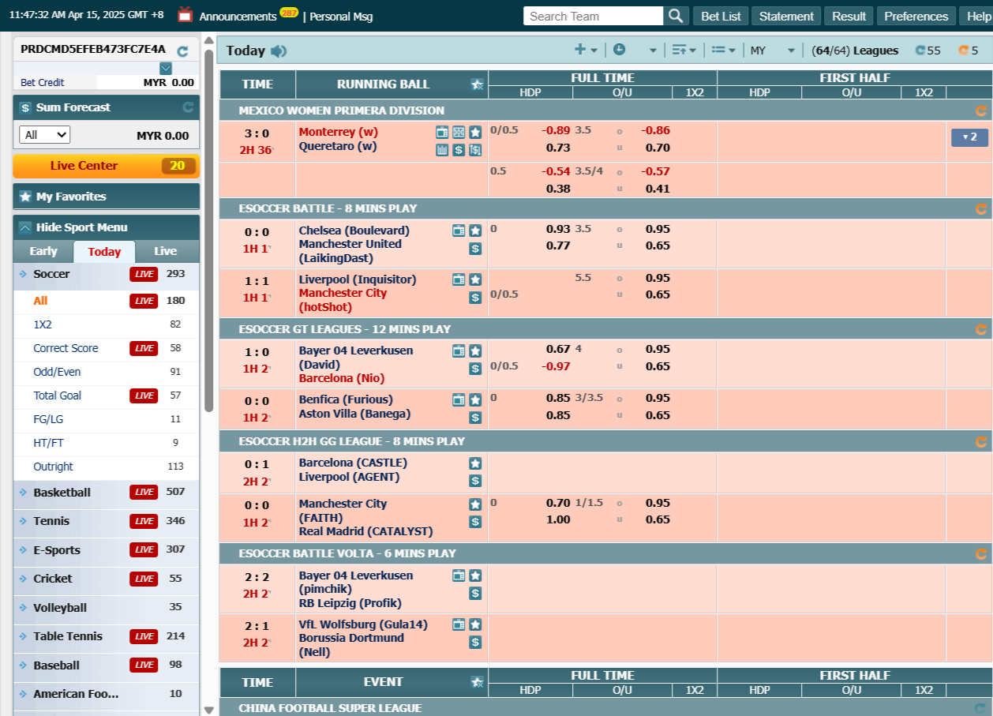Expand the Basketball sport row

(107, 493)
